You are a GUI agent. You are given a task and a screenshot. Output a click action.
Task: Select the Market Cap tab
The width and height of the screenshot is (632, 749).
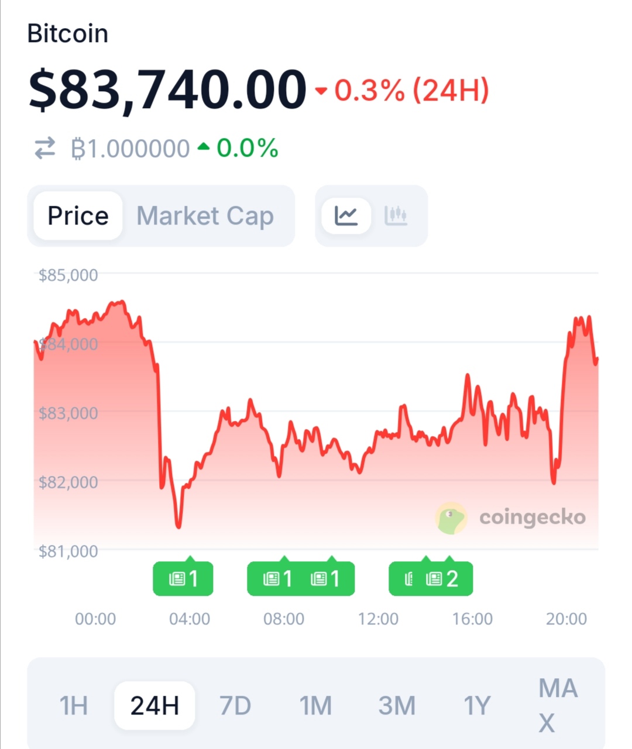tap(205, 216)
